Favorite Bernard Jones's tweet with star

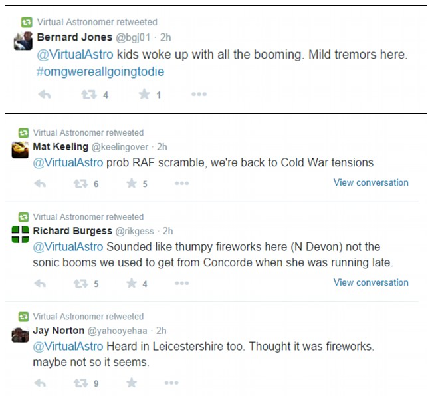tap(144, 95)
